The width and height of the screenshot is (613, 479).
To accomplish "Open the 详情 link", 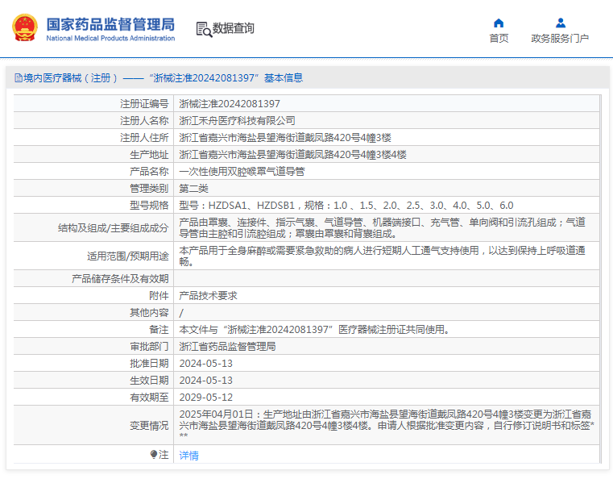I will pyautogui.click(x=188, y=455).
